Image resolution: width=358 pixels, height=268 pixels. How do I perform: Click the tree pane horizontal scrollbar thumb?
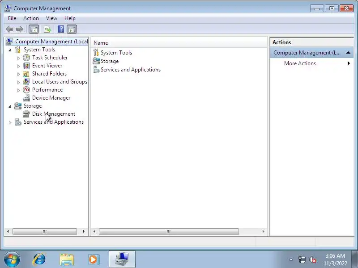click(45, 231)
